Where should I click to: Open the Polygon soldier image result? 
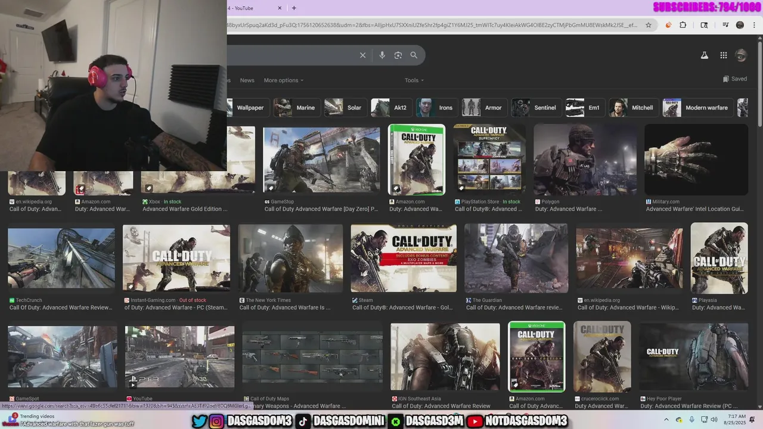[585, 159]
